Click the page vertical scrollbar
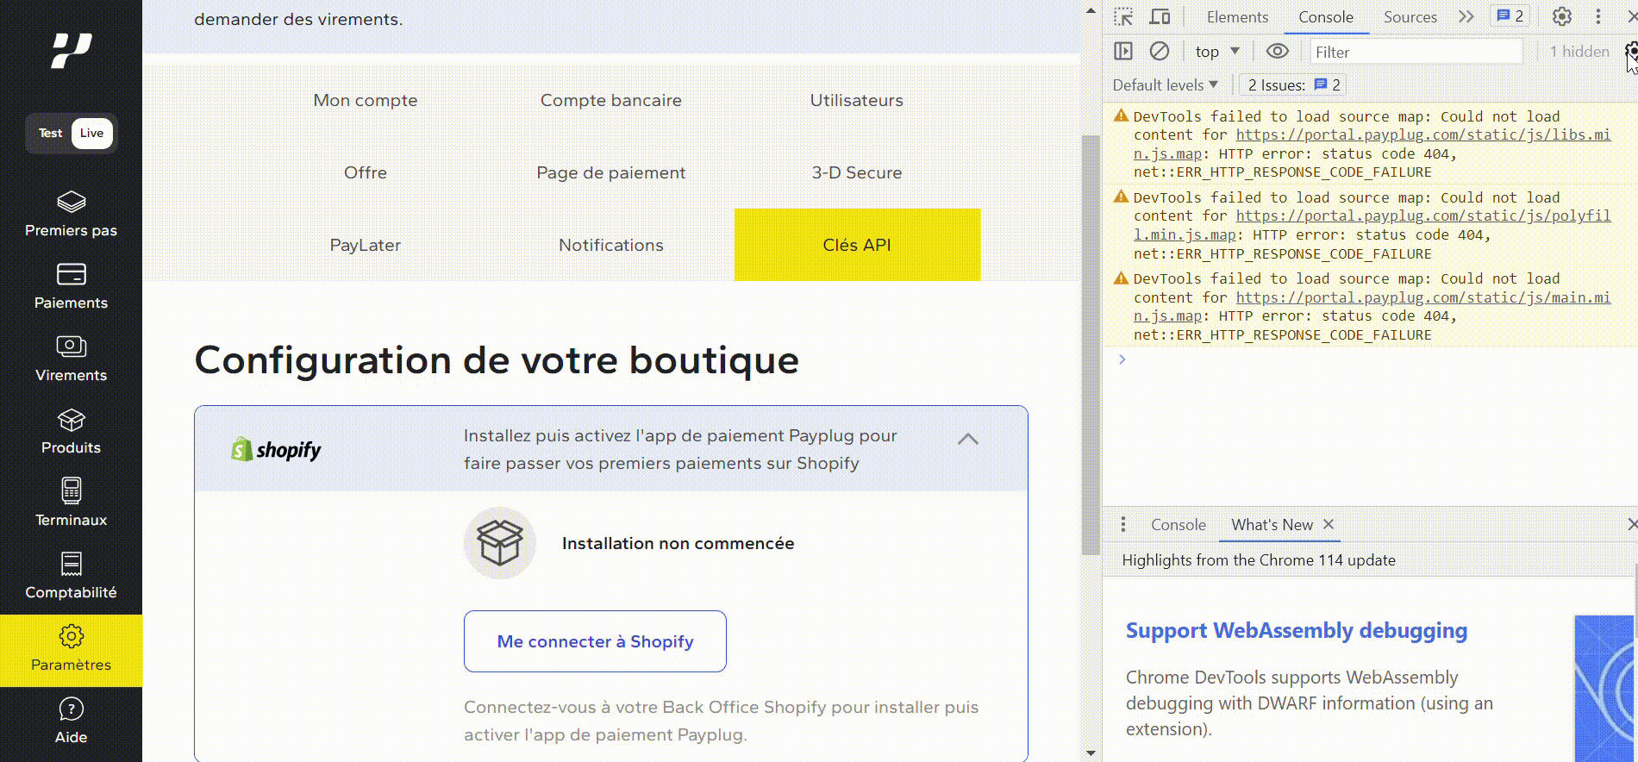 [1091, 345]
